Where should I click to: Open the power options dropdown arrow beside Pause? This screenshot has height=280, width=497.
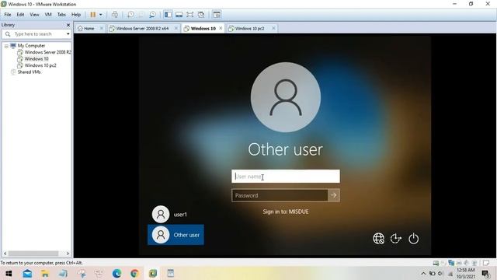[x=101, y=15]
